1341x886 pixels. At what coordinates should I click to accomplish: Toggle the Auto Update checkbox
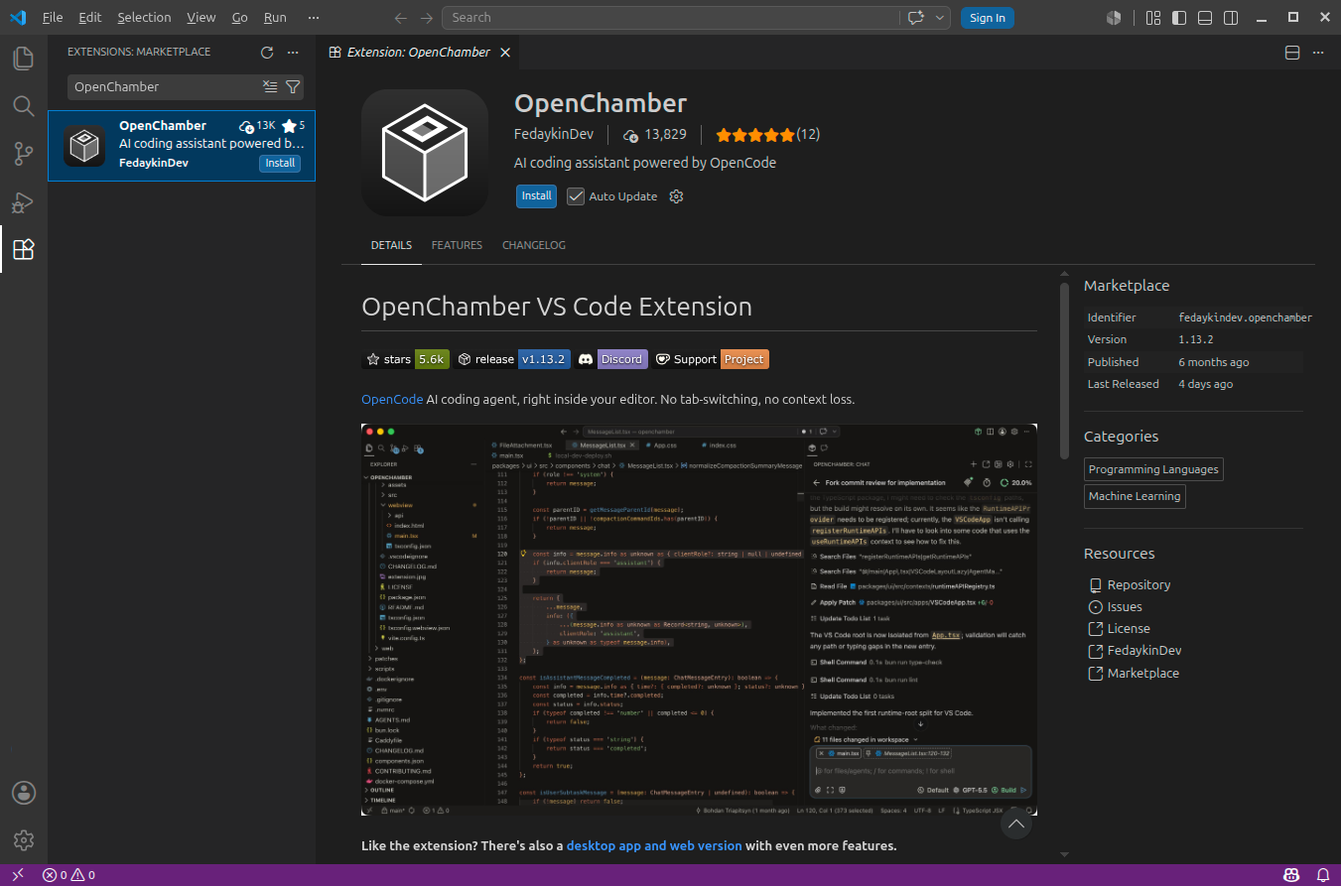[x=576, y=196]
